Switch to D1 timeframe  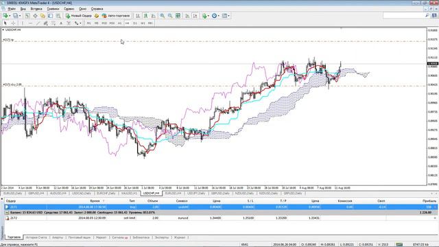coord(135,23)
